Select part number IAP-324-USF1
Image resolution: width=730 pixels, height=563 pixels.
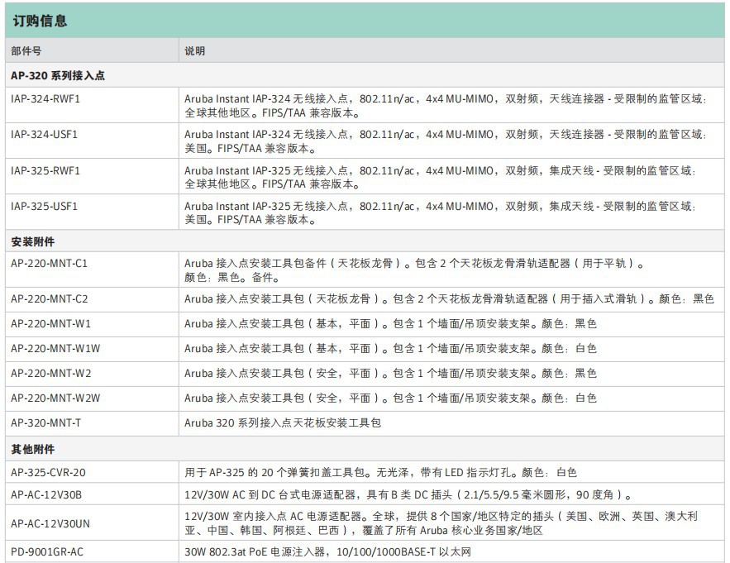coord(44,135)
